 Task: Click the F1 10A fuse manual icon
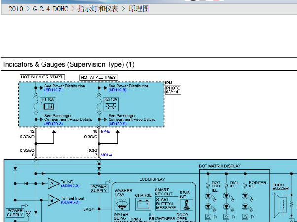tap(48, 105)
